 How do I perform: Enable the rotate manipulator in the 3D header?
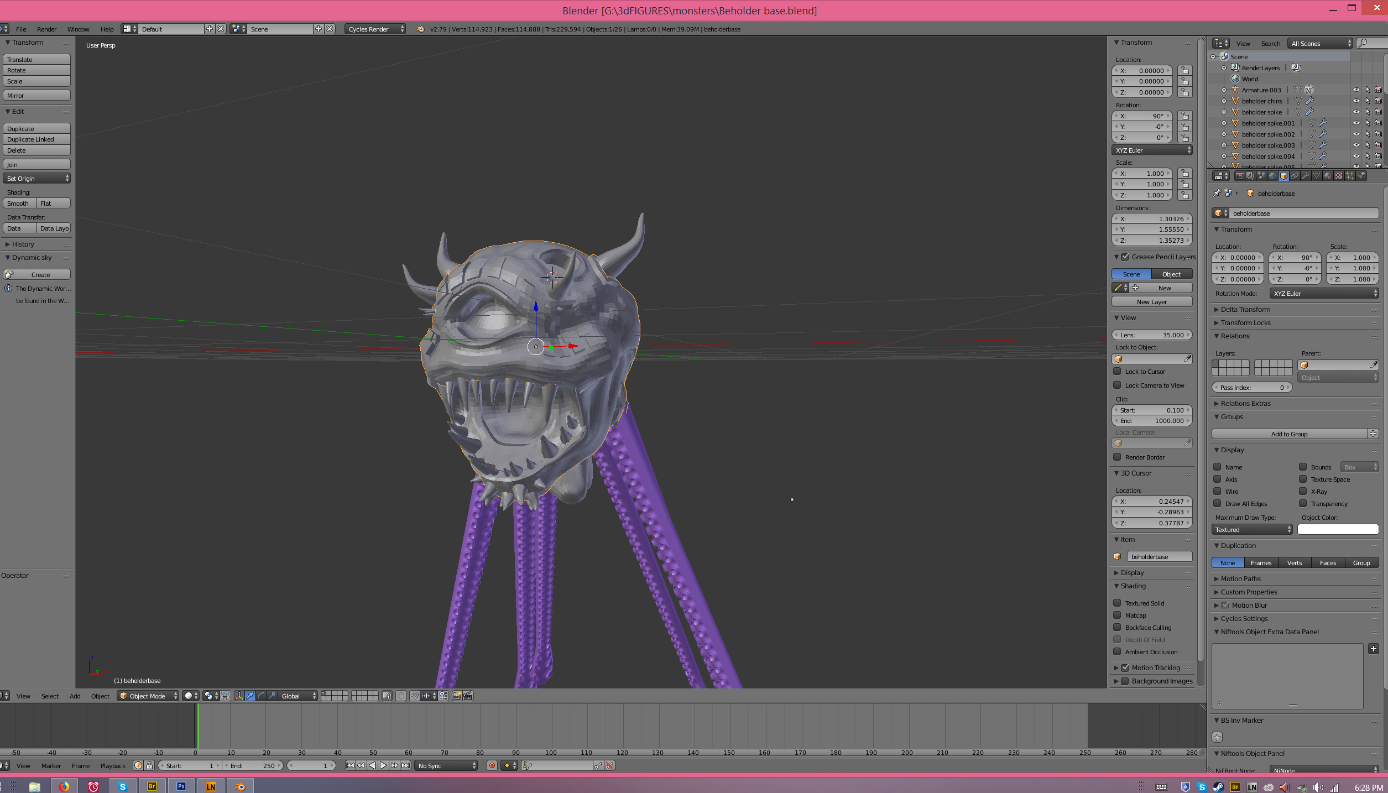point(261,696)
